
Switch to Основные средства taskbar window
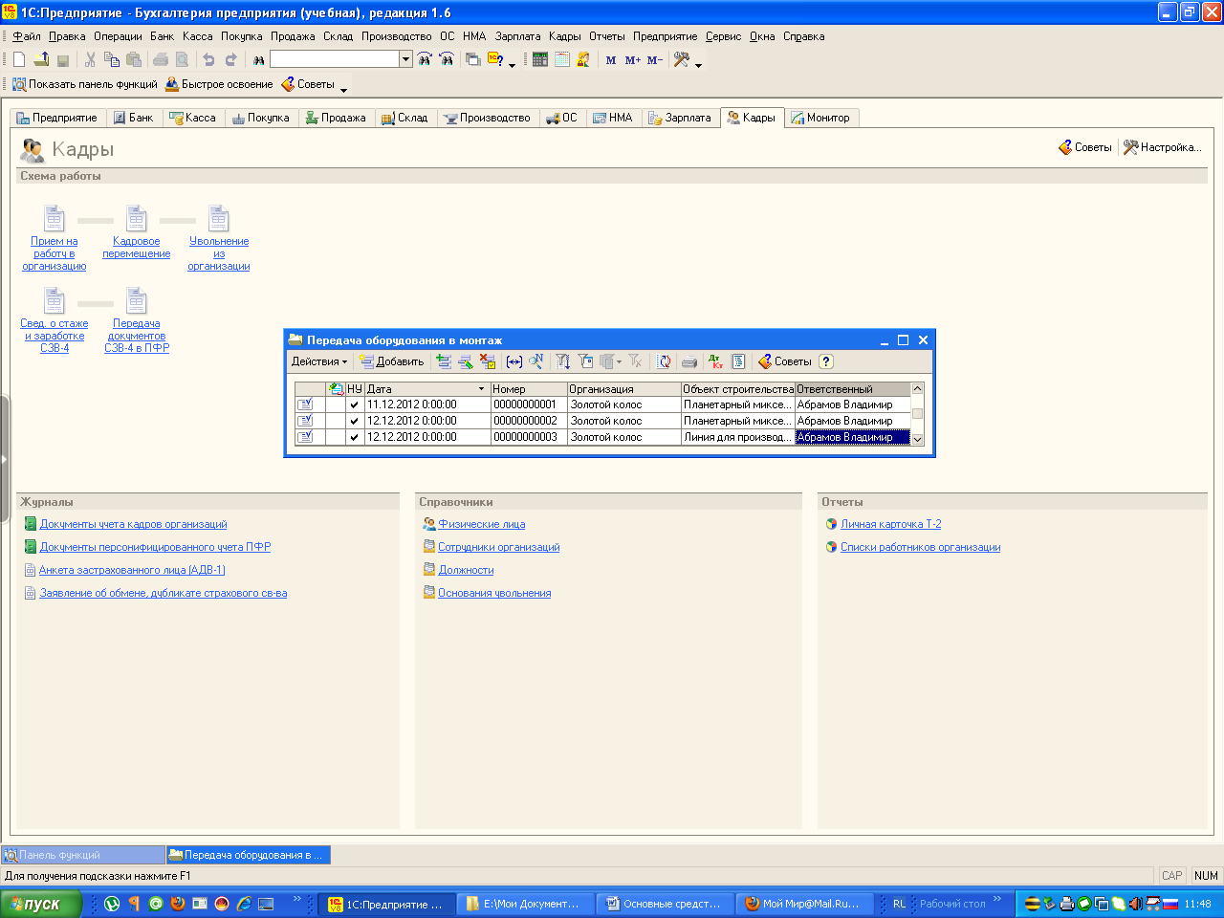(665, 904)
